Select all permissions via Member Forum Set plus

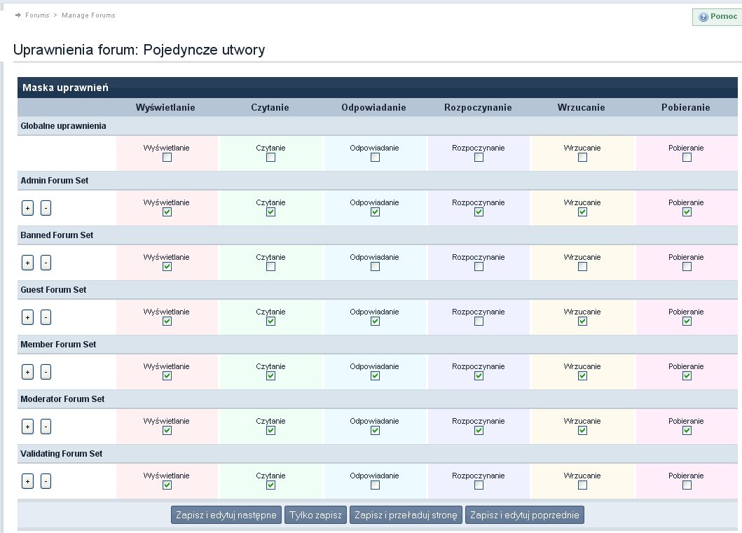28,372
